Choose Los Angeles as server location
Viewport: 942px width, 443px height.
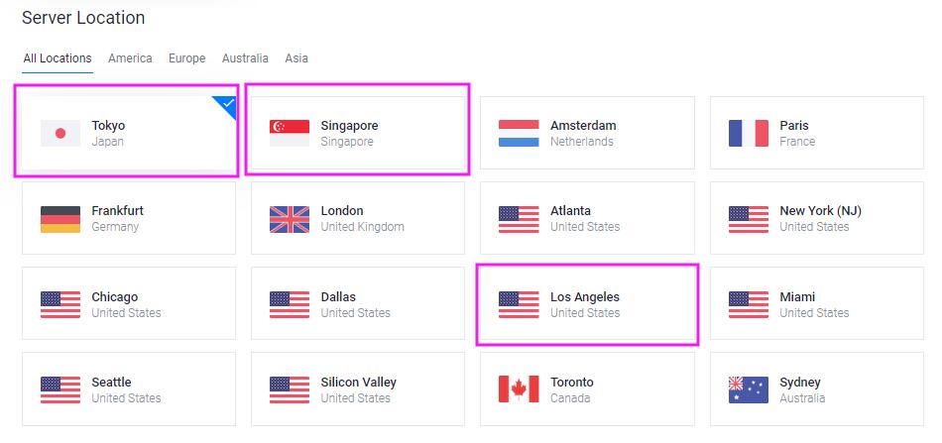coord(587,304)
